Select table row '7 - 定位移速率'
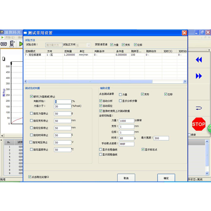 tap(105, 55)
